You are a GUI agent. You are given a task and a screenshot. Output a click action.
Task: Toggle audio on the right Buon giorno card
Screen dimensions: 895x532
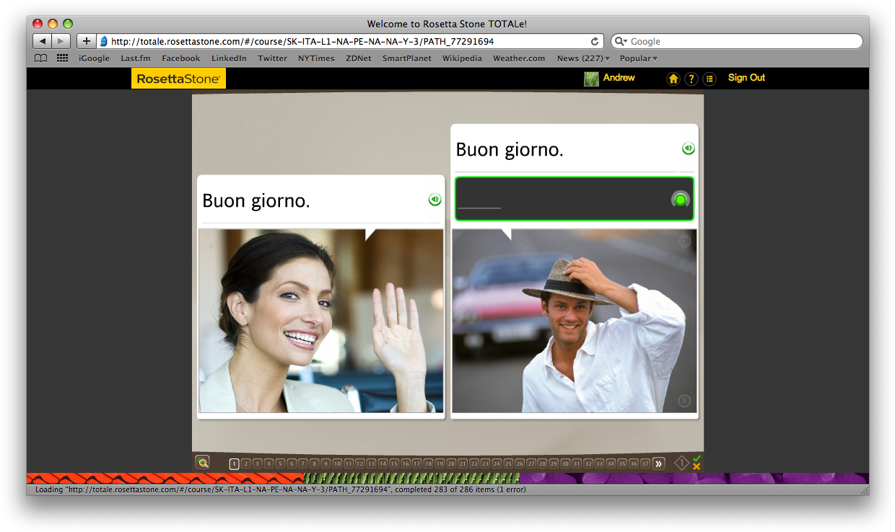click(689, 147)
